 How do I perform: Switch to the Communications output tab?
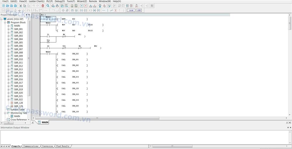coord(31,146)
